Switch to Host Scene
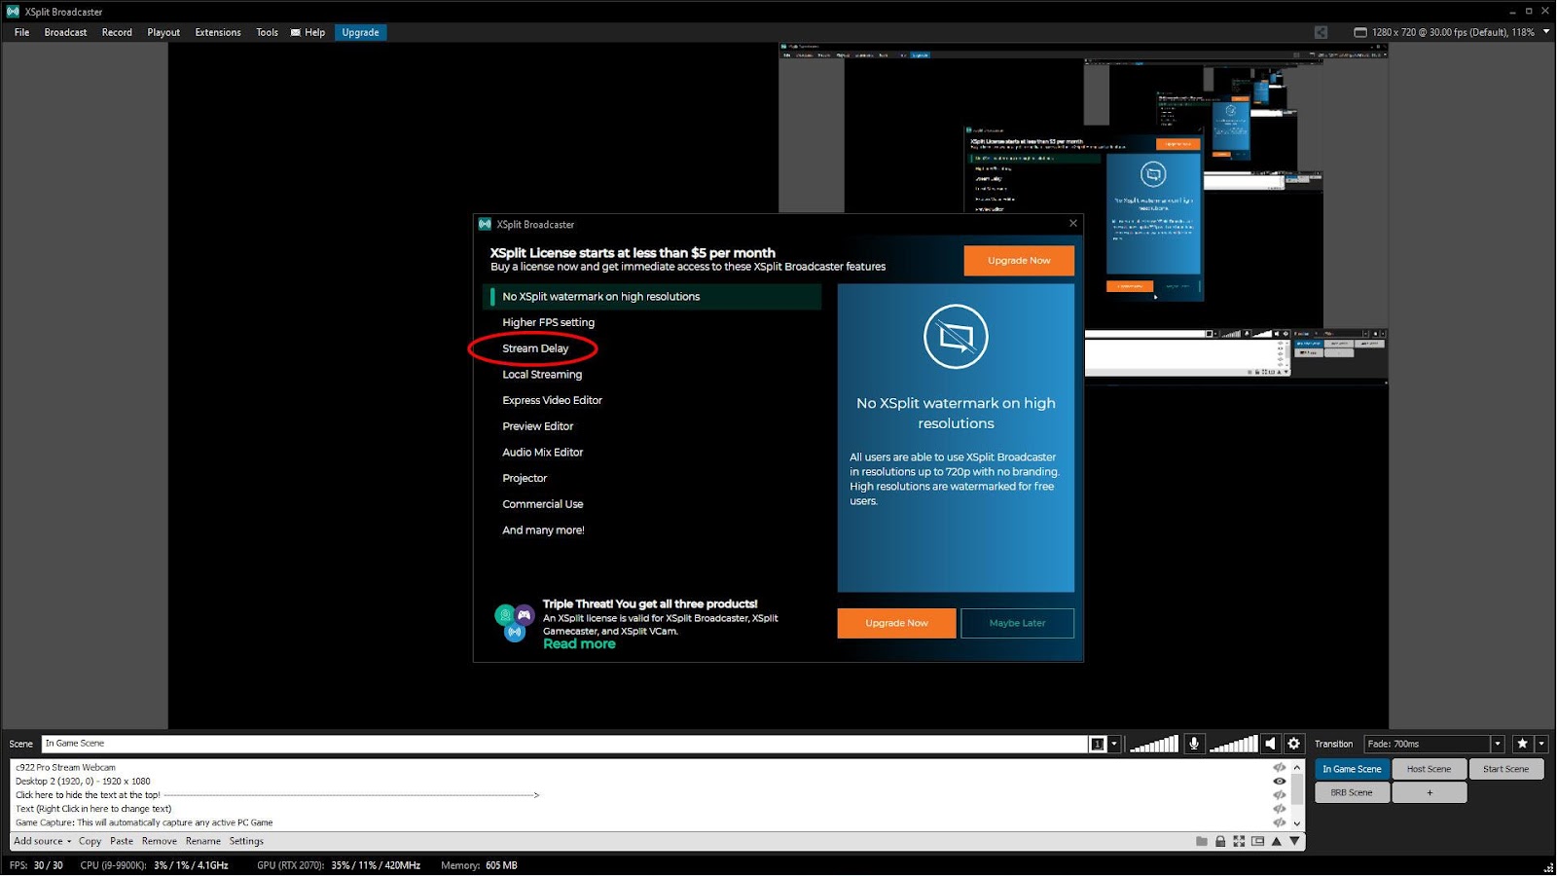The height and width of the screenshot is (876, 1557). [1429, 769]
